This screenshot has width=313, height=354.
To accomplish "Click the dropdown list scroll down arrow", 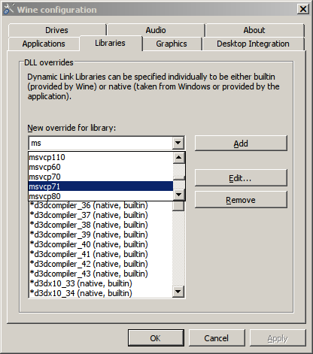I will click(x=179, y=195).
